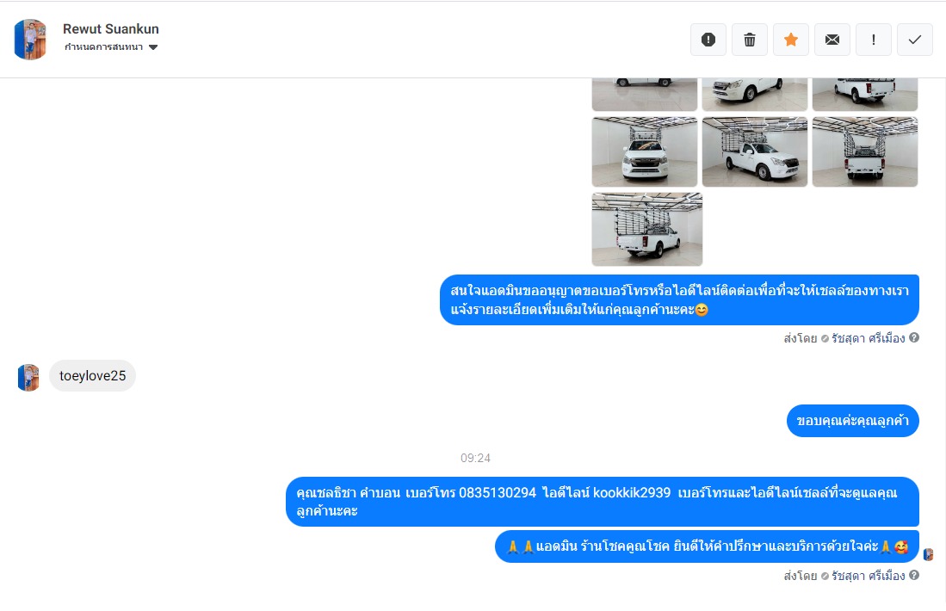Delete conversation using trash icon

tap(750, 40)
